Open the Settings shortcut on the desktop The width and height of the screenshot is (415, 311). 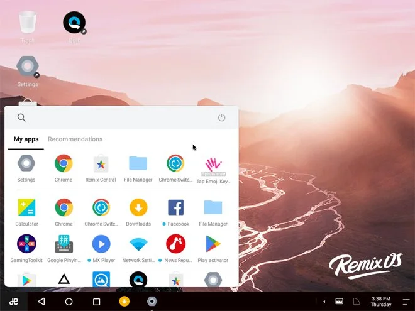point(28,71)
